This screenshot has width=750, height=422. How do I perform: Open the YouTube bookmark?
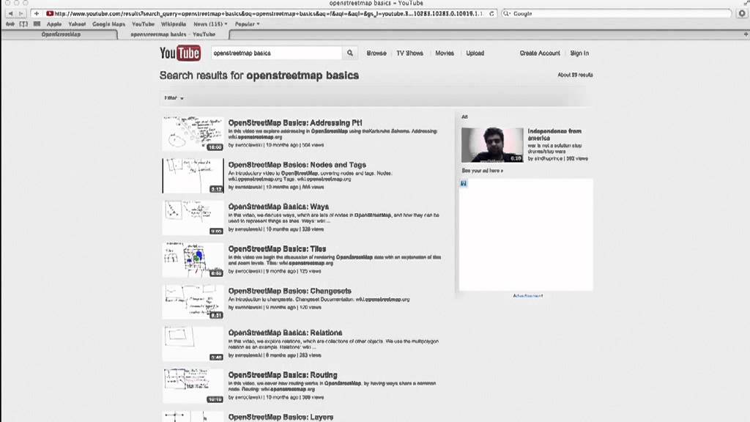coord(143,24)
